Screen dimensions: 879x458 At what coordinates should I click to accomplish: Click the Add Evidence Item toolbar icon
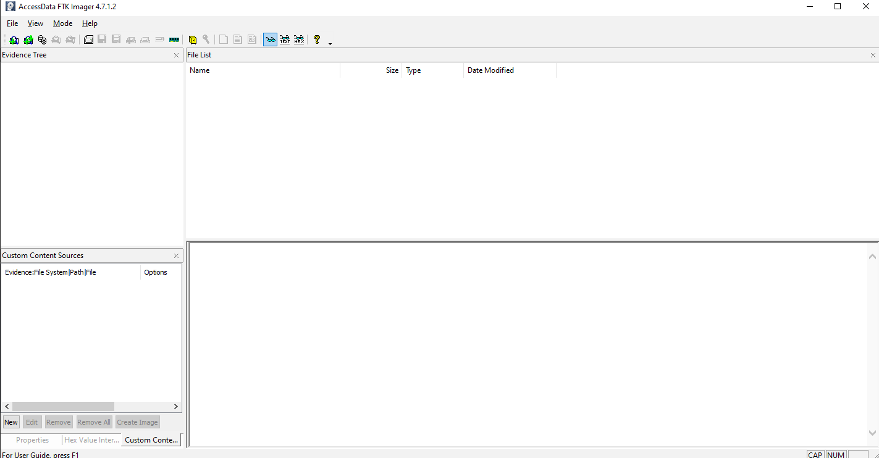[x=14, y=40]
